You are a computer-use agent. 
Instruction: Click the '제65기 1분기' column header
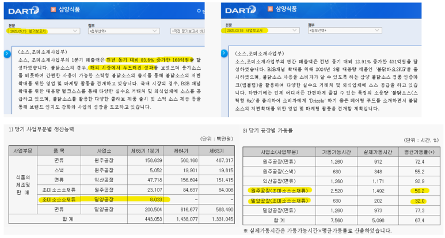(145, 150)
